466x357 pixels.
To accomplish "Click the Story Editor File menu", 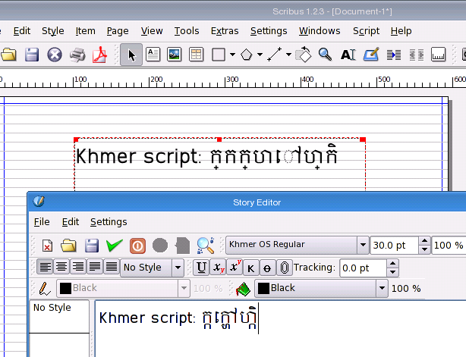I will (x=42, y=222).
